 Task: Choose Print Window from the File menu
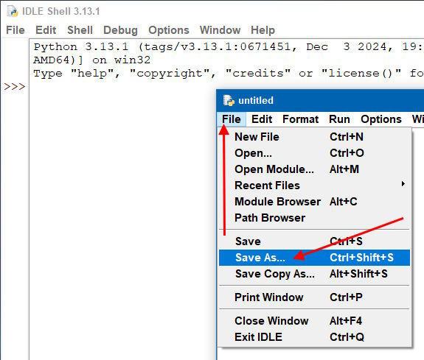[x=314, y=297]
